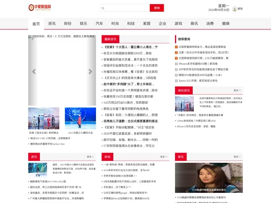The width and height of the screenshot is (271, 203).
Task: Open the 滚动资讯 article thumbnail
Action: (184, 104)
